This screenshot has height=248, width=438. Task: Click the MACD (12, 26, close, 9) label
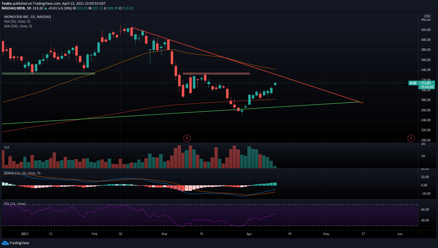(22, 173)
